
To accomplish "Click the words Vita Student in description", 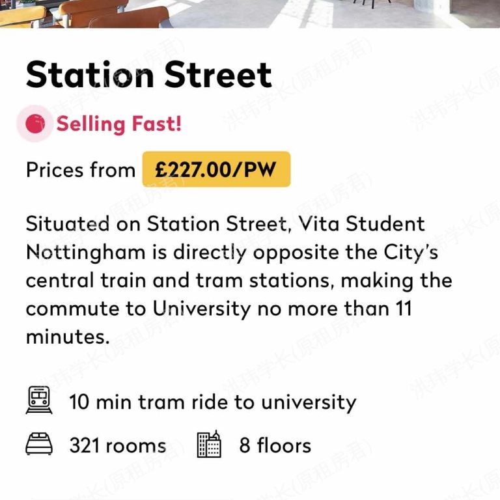I will tap(361, 223).
